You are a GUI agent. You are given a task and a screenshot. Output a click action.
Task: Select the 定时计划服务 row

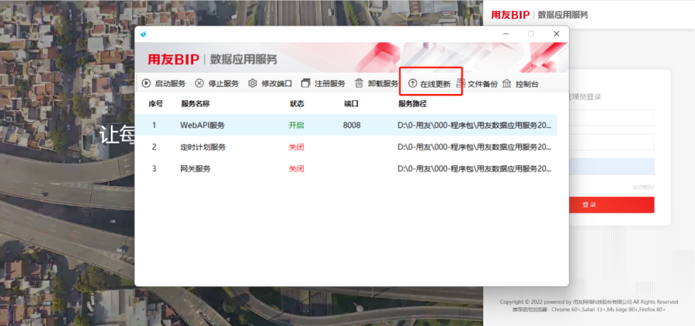click(346, 147)
